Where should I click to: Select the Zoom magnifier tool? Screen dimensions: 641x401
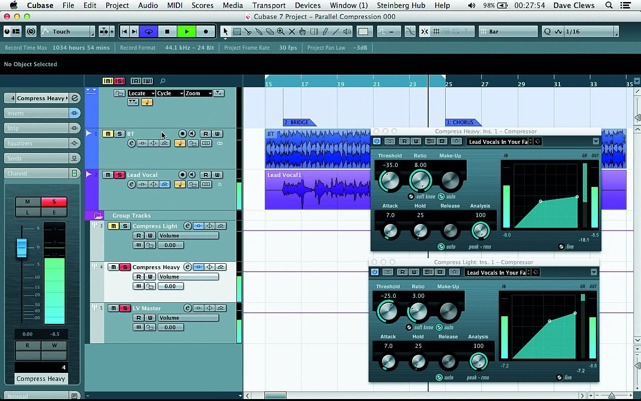coord(281,32)
